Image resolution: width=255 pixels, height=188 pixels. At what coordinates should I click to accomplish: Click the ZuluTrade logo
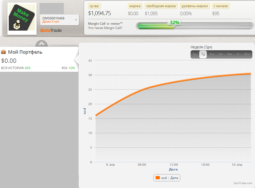pos(51,30)
